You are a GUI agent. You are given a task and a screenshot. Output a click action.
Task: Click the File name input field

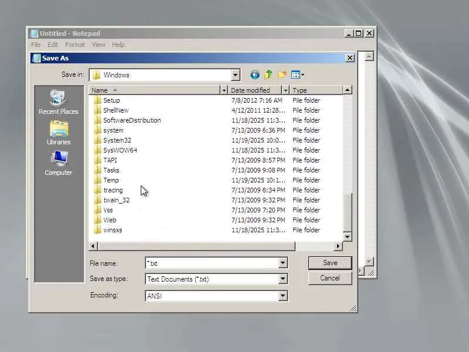(212, 263)
